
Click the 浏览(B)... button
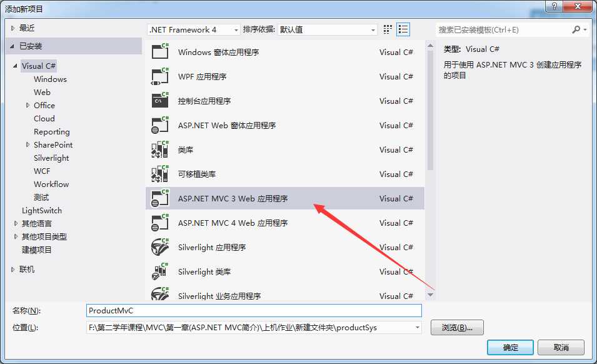tap(457, 328)
